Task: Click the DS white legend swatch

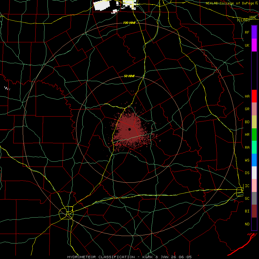Action: tap(254, 173)
